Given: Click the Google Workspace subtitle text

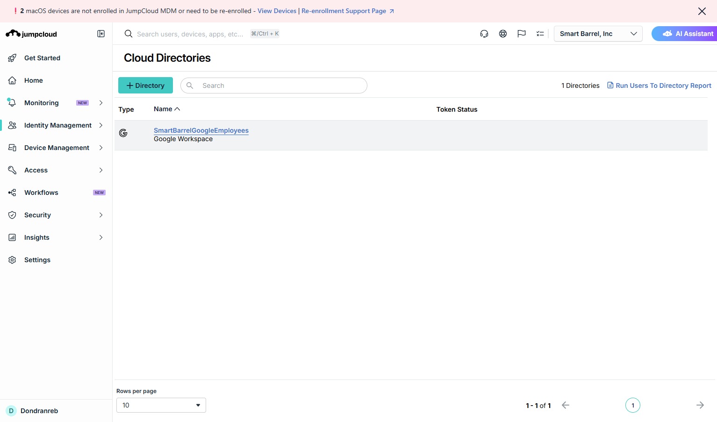Looking at the screenshot, I should click(x=183, y=139).
